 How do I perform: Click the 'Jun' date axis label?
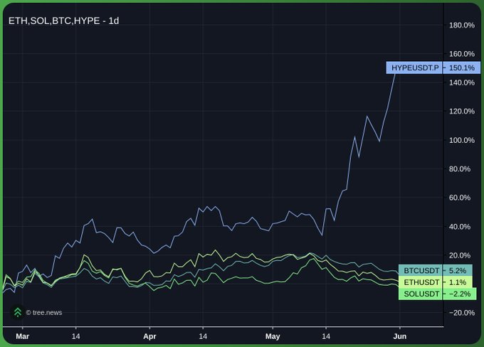(x=400, y=336)
